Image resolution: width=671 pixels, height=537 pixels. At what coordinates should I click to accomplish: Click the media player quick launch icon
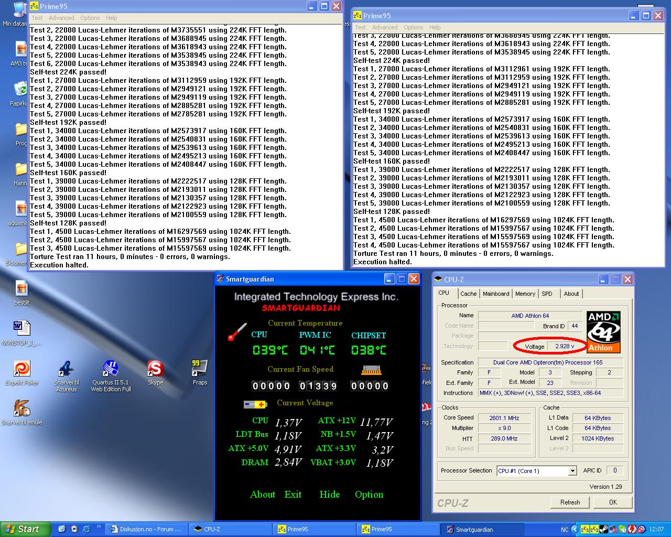point(74,529)
